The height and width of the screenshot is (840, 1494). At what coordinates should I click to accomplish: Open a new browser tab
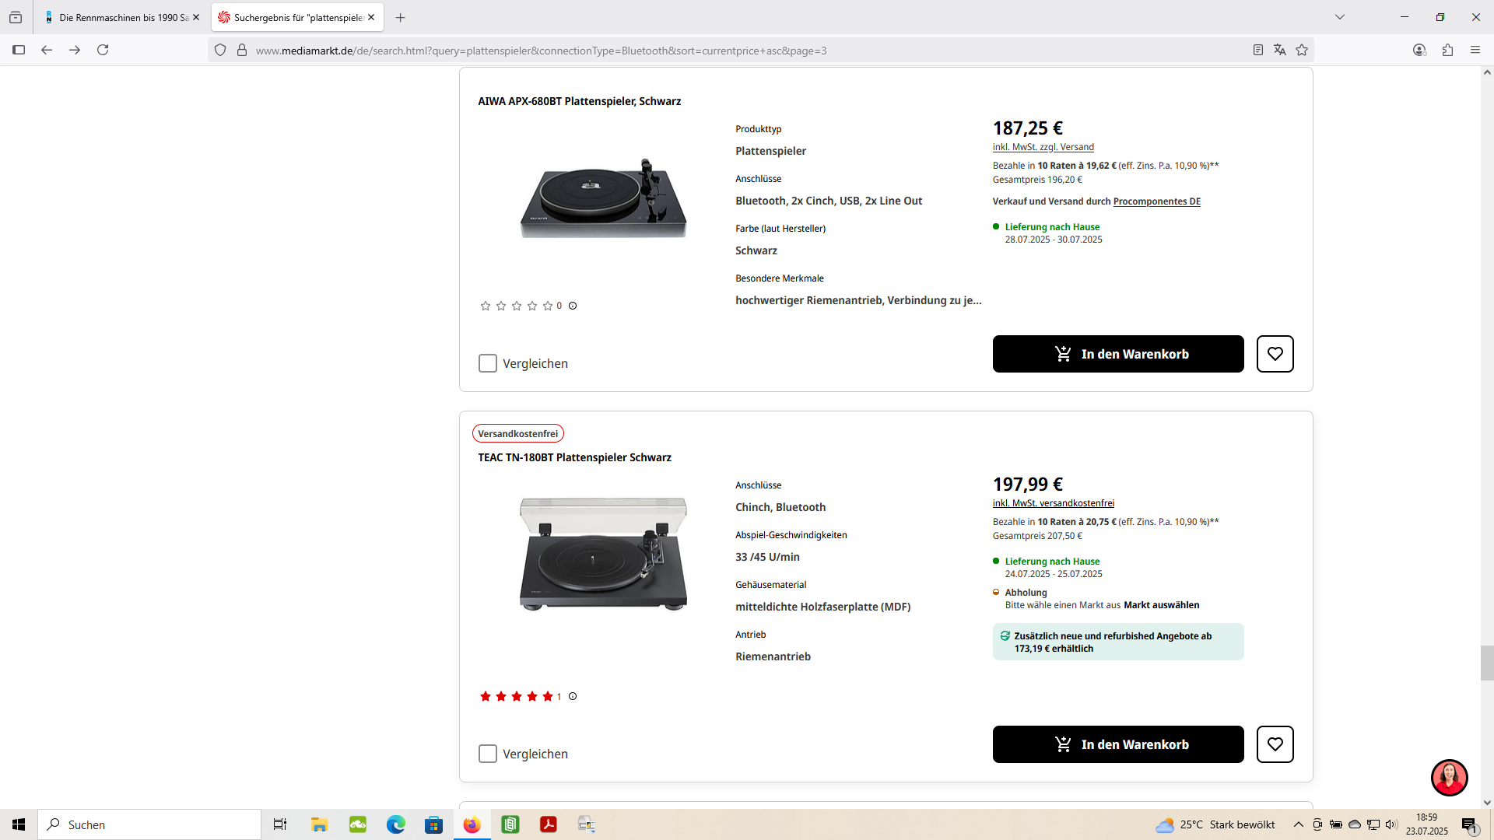click(400, 17)
